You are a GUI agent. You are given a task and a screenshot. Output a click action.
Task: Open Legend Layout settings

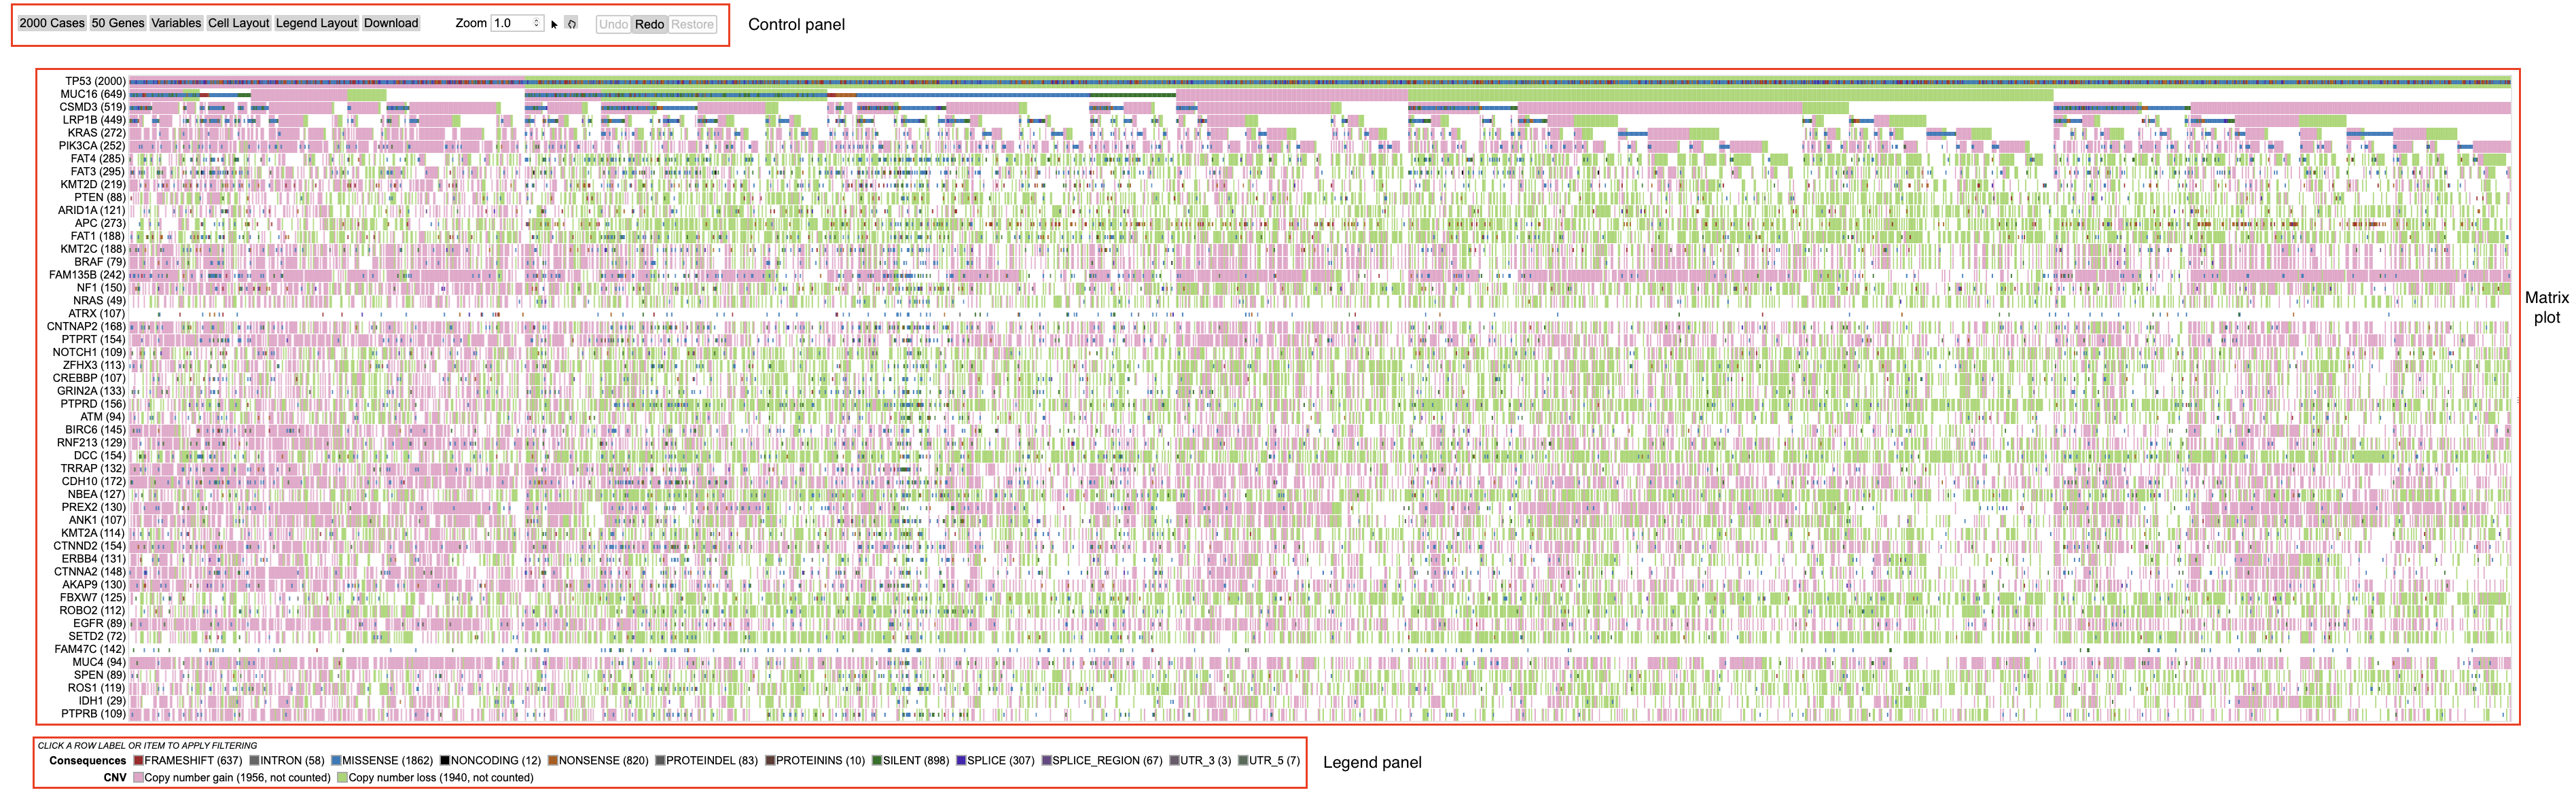tap(316, 23)
